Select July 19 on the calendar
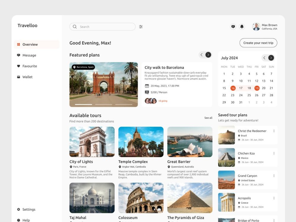 coord(257,88)
